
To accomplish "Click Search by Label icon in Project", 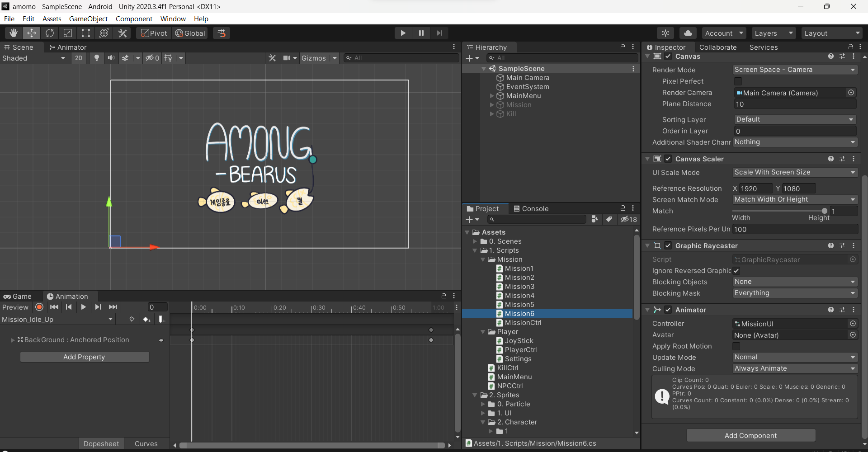I will click(x=609, y=219).
